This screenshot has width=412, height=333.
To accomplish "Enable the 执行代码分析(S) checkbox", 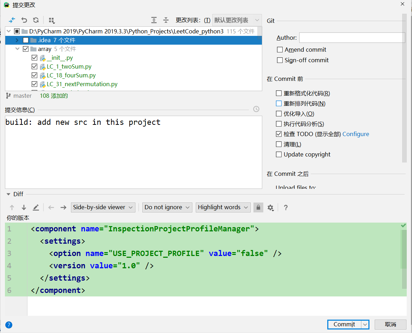I will coord(279,124).
